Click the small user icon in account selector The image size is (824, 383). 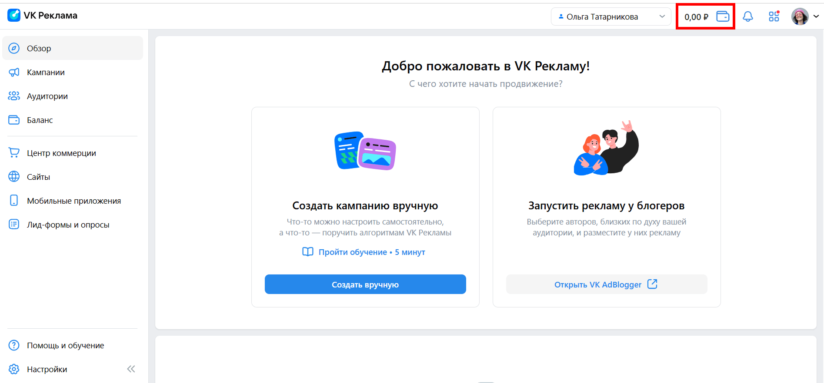pyautogui.click(x=561, y=17)
